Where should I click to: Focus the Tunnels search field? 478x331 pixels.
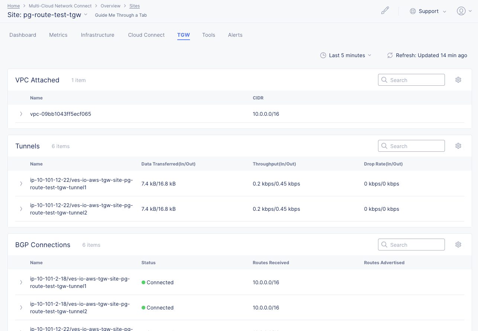click(411, 146)
